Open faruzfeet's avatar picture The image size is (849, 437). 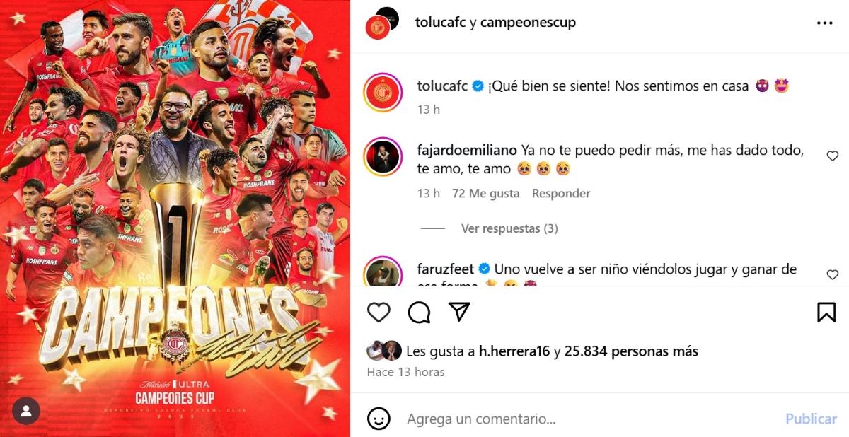pos(383,272)
